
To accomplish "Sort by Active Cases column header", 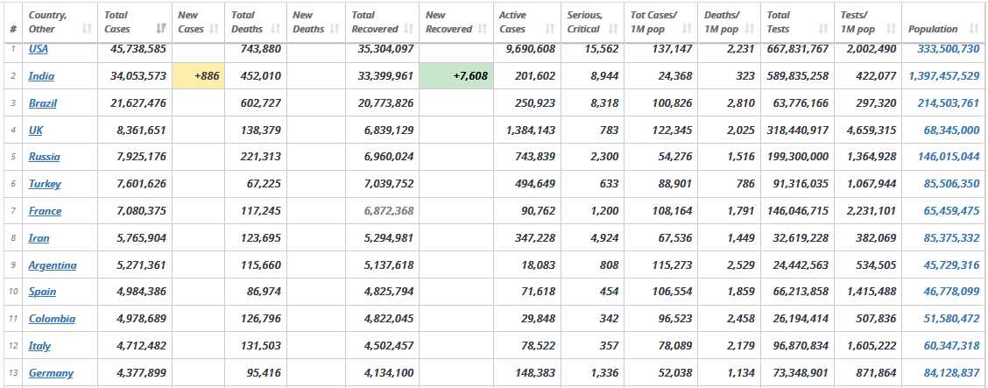I will 526,22.
